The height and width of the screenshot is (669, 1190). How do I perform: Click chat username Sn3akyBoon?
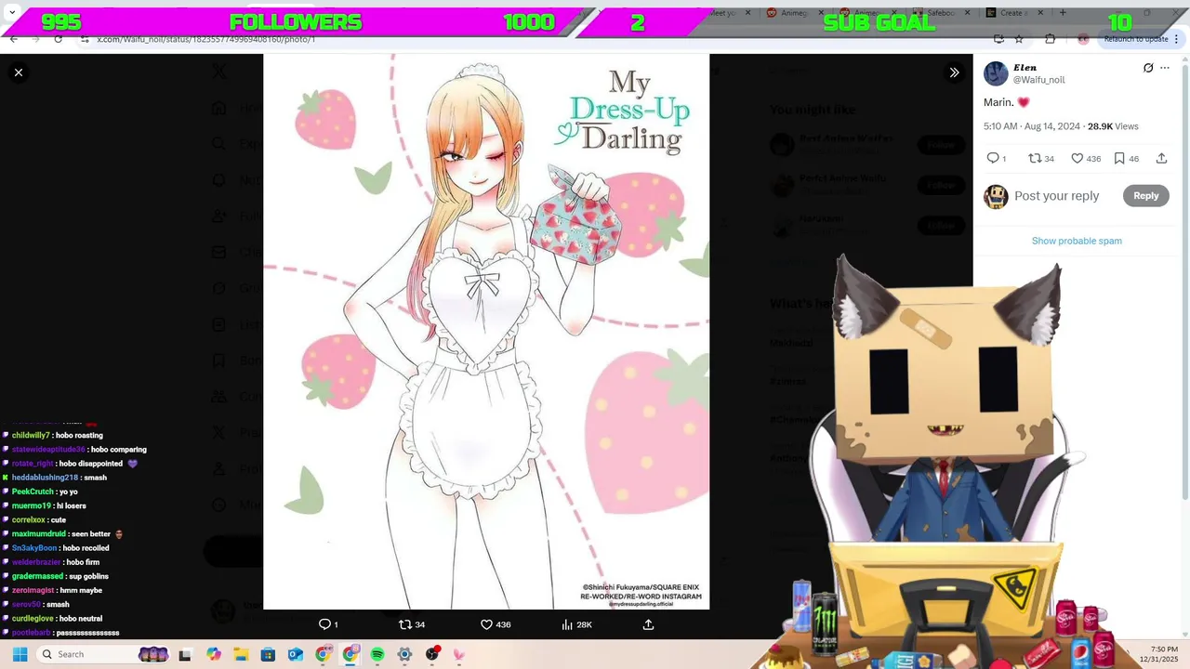pyautogui.click(x=34, y=548)
